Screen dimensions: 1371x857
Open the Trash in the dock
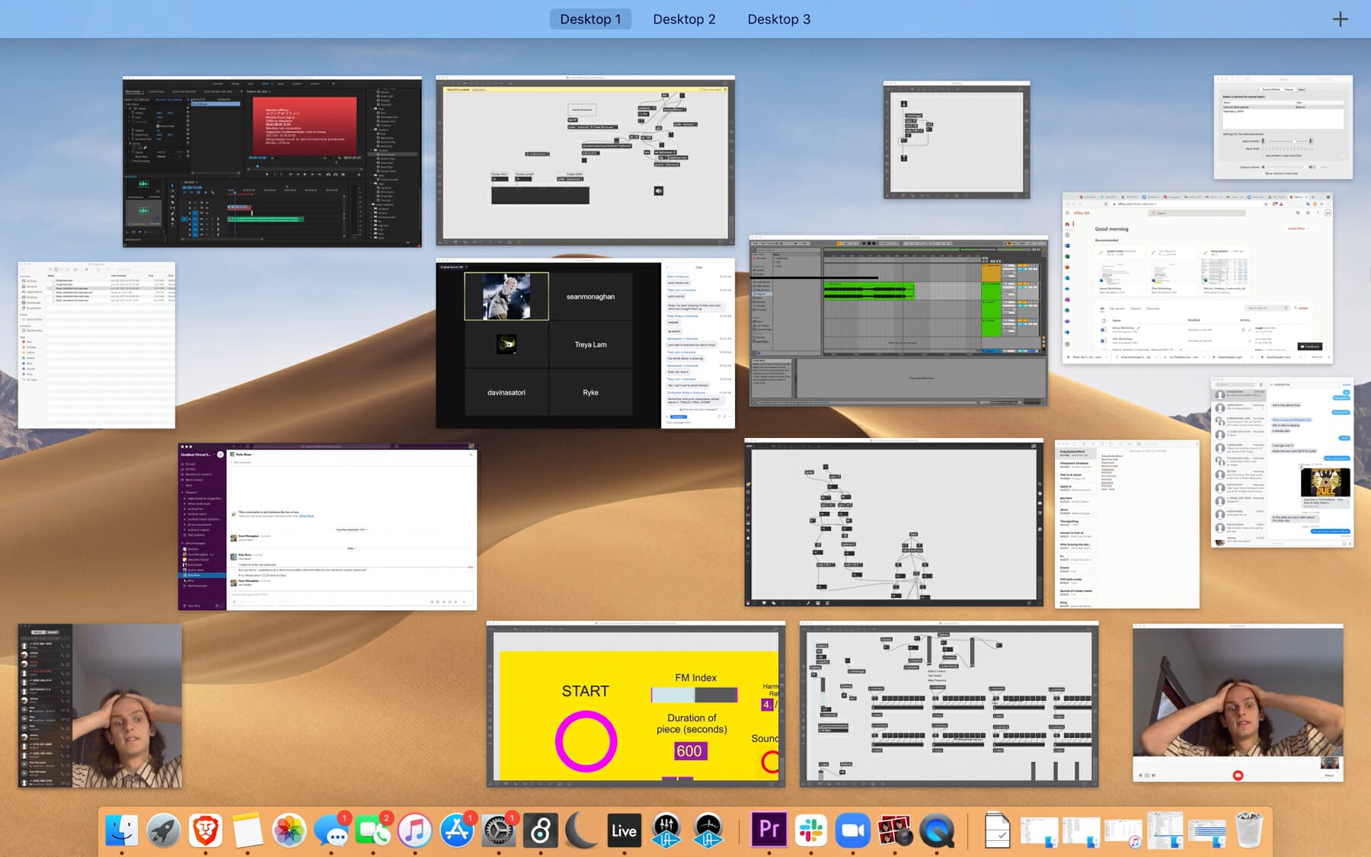tap(1248, 830)
